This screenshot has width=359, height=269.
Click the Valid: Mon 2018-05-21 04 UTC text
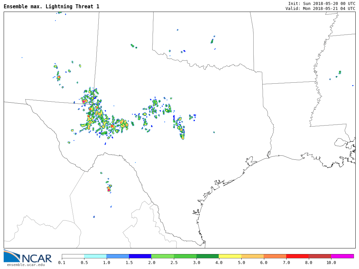click(x=320, y=9)
